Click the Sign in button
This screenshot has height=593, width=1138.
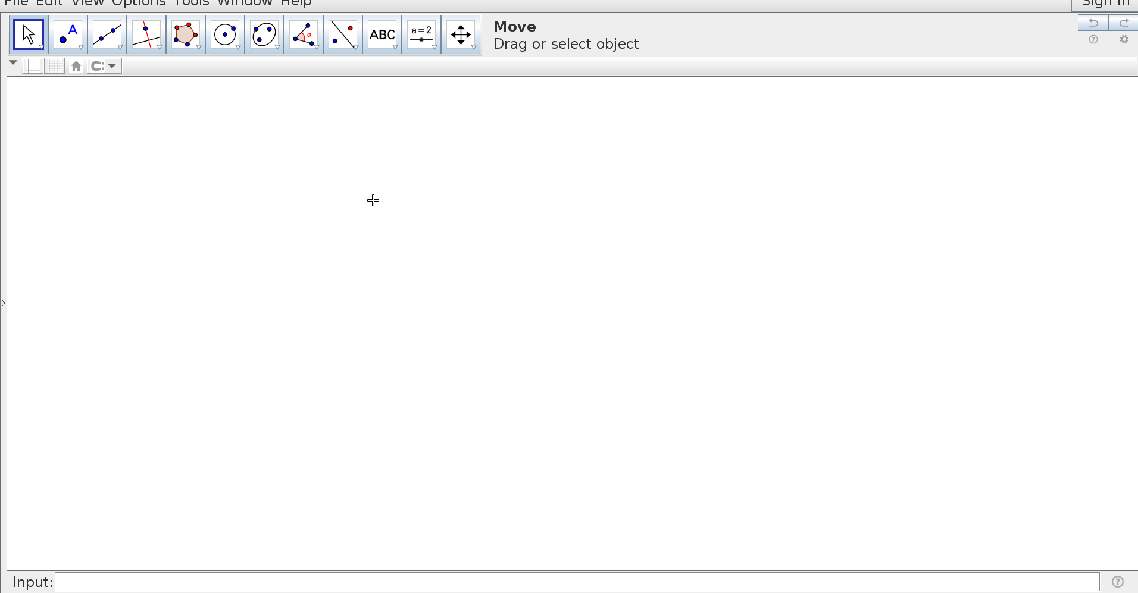(x=1105, y=4)
